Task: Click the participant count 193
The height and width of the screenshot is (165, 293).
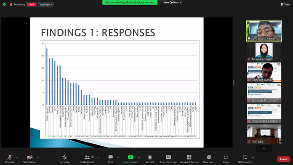Action: click(92, 157)
